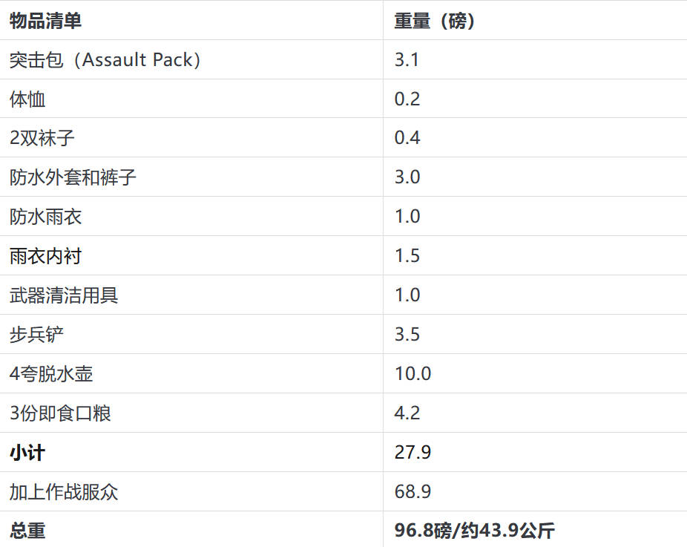The height and width of the screenshot is (547, 687).
Task: Click the 4.2 weight value for rations
Action: 407,413
